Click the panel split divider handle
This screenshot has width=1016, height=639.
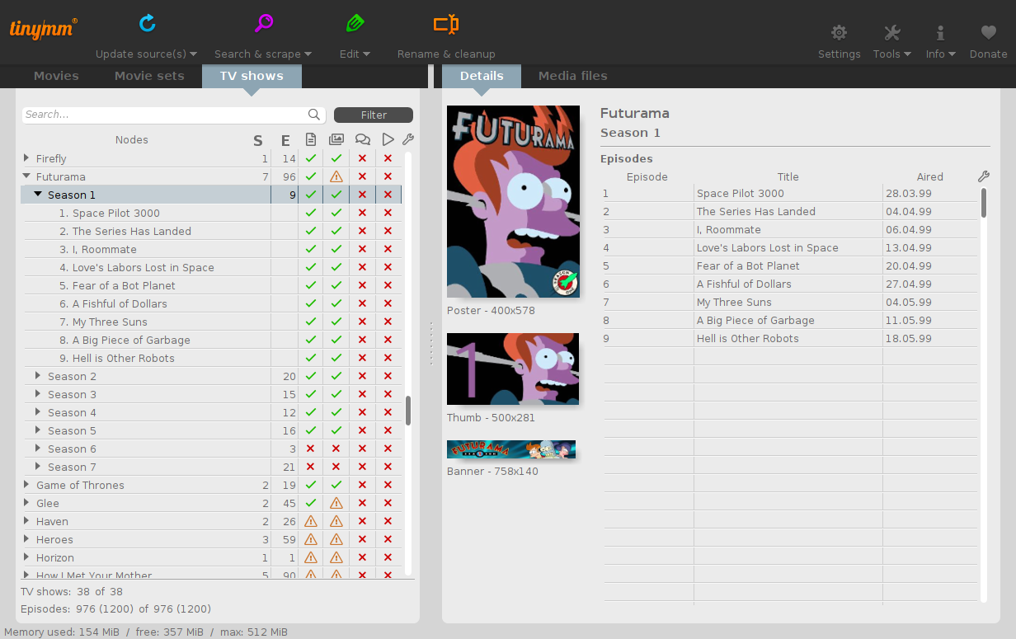430,343
